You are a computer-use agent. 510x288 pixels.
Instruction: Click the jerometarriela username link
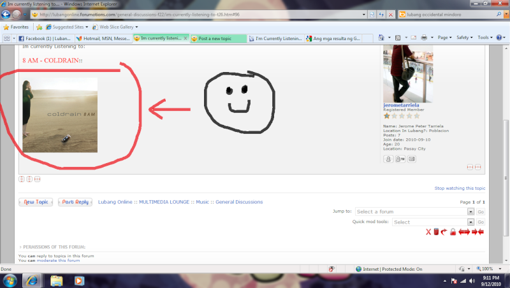[401, 105]
